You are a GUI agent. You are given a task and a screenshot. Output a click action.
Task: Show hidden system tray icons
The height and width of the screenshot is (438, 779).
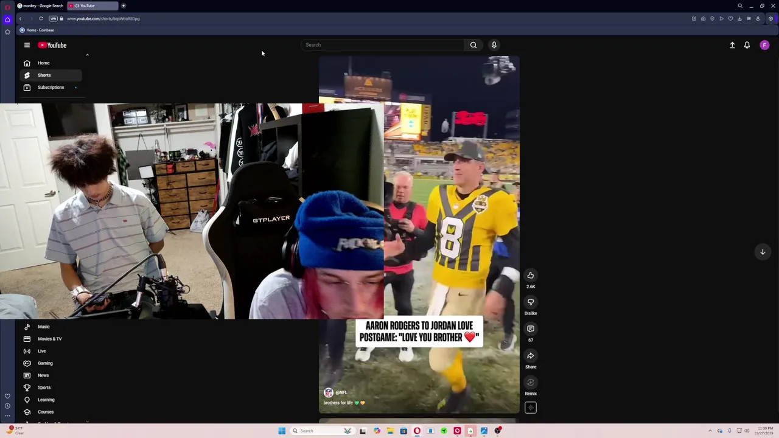(710, 431)
